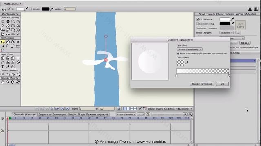Select the Create Shape tool in Fill
This screenshot has height=146, width=261.
[8, 42]
